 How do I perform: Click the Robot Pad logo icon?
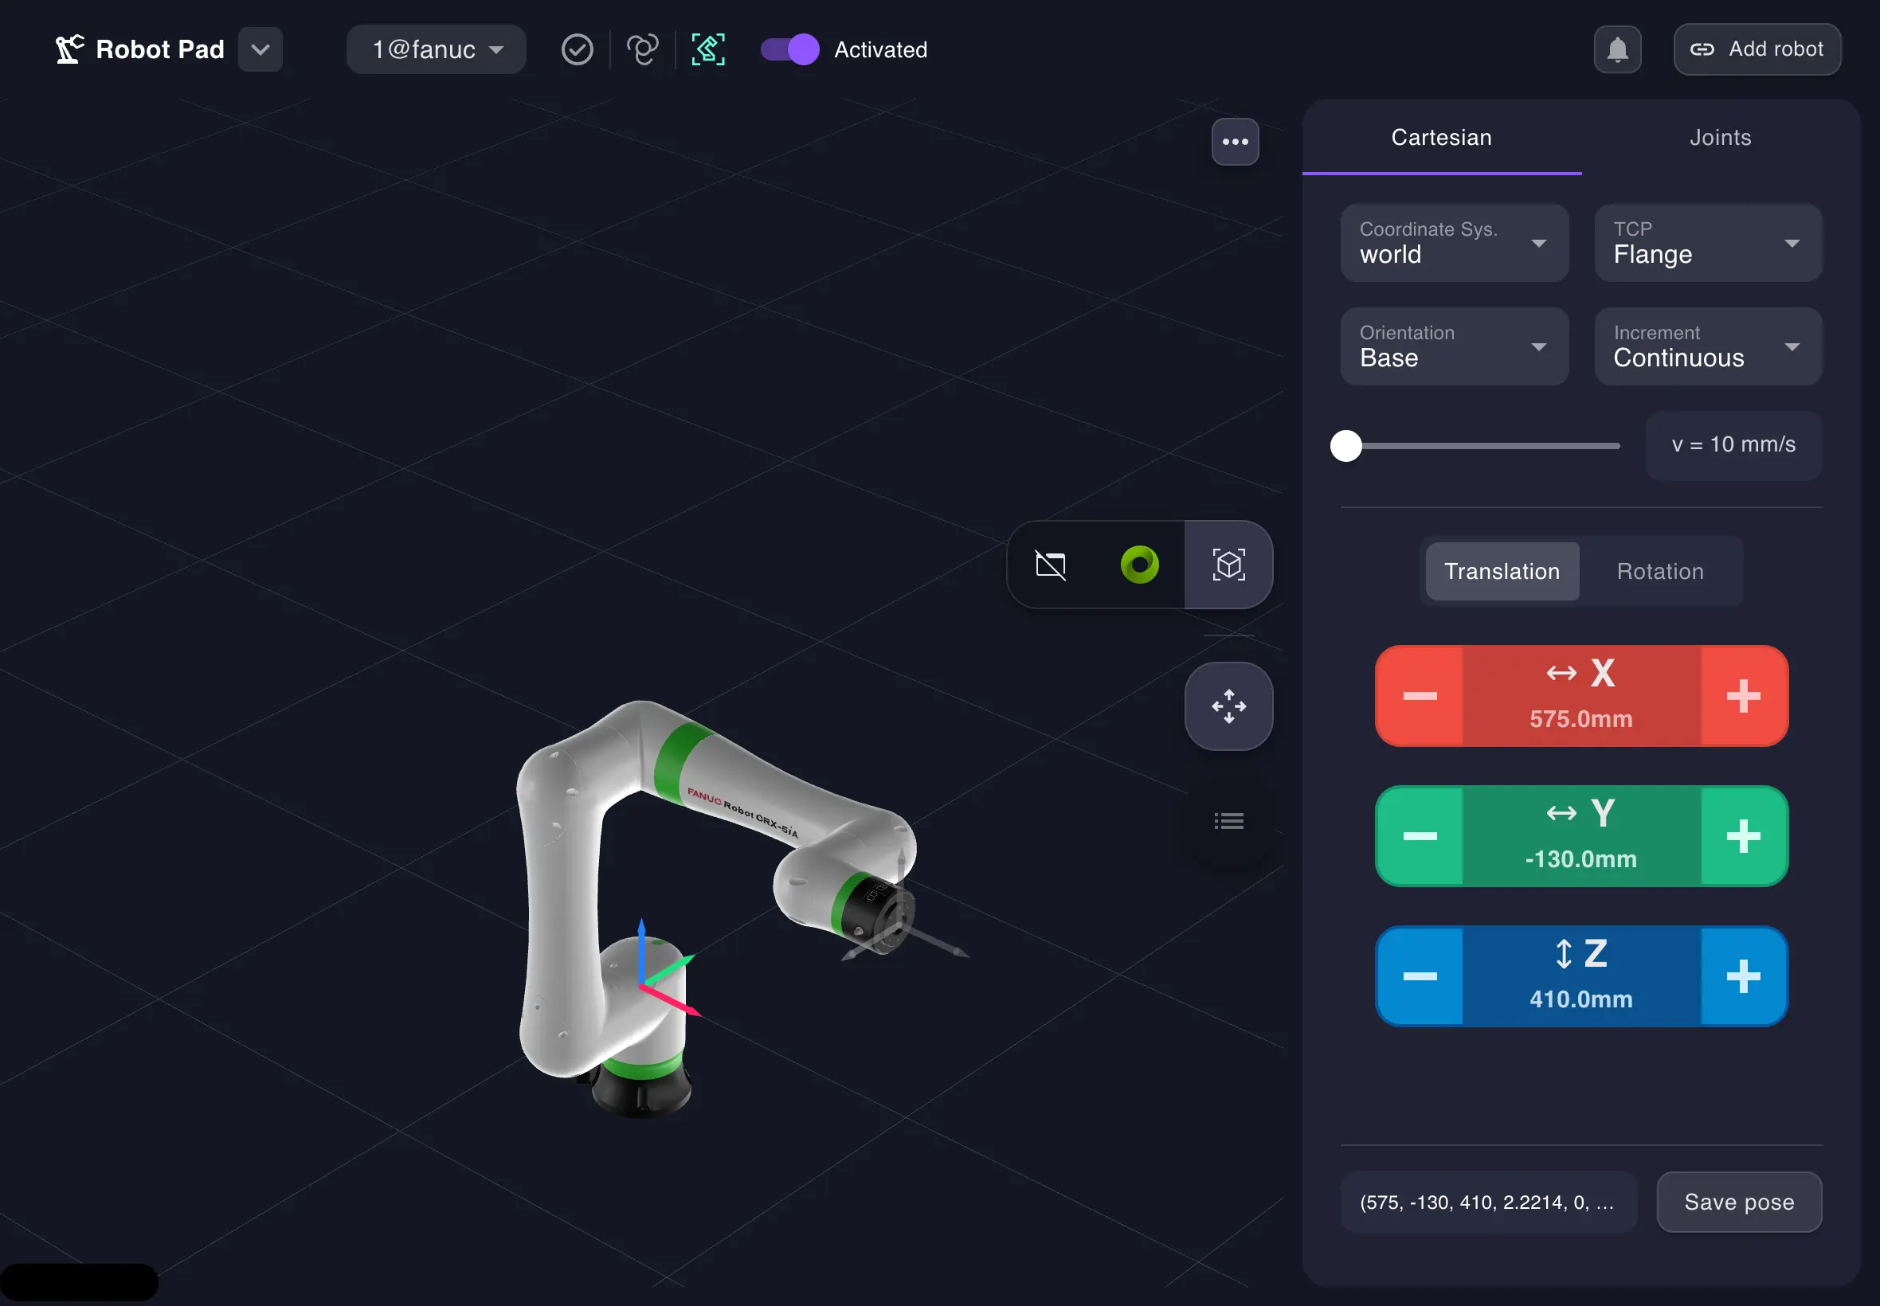coord(68,49)
